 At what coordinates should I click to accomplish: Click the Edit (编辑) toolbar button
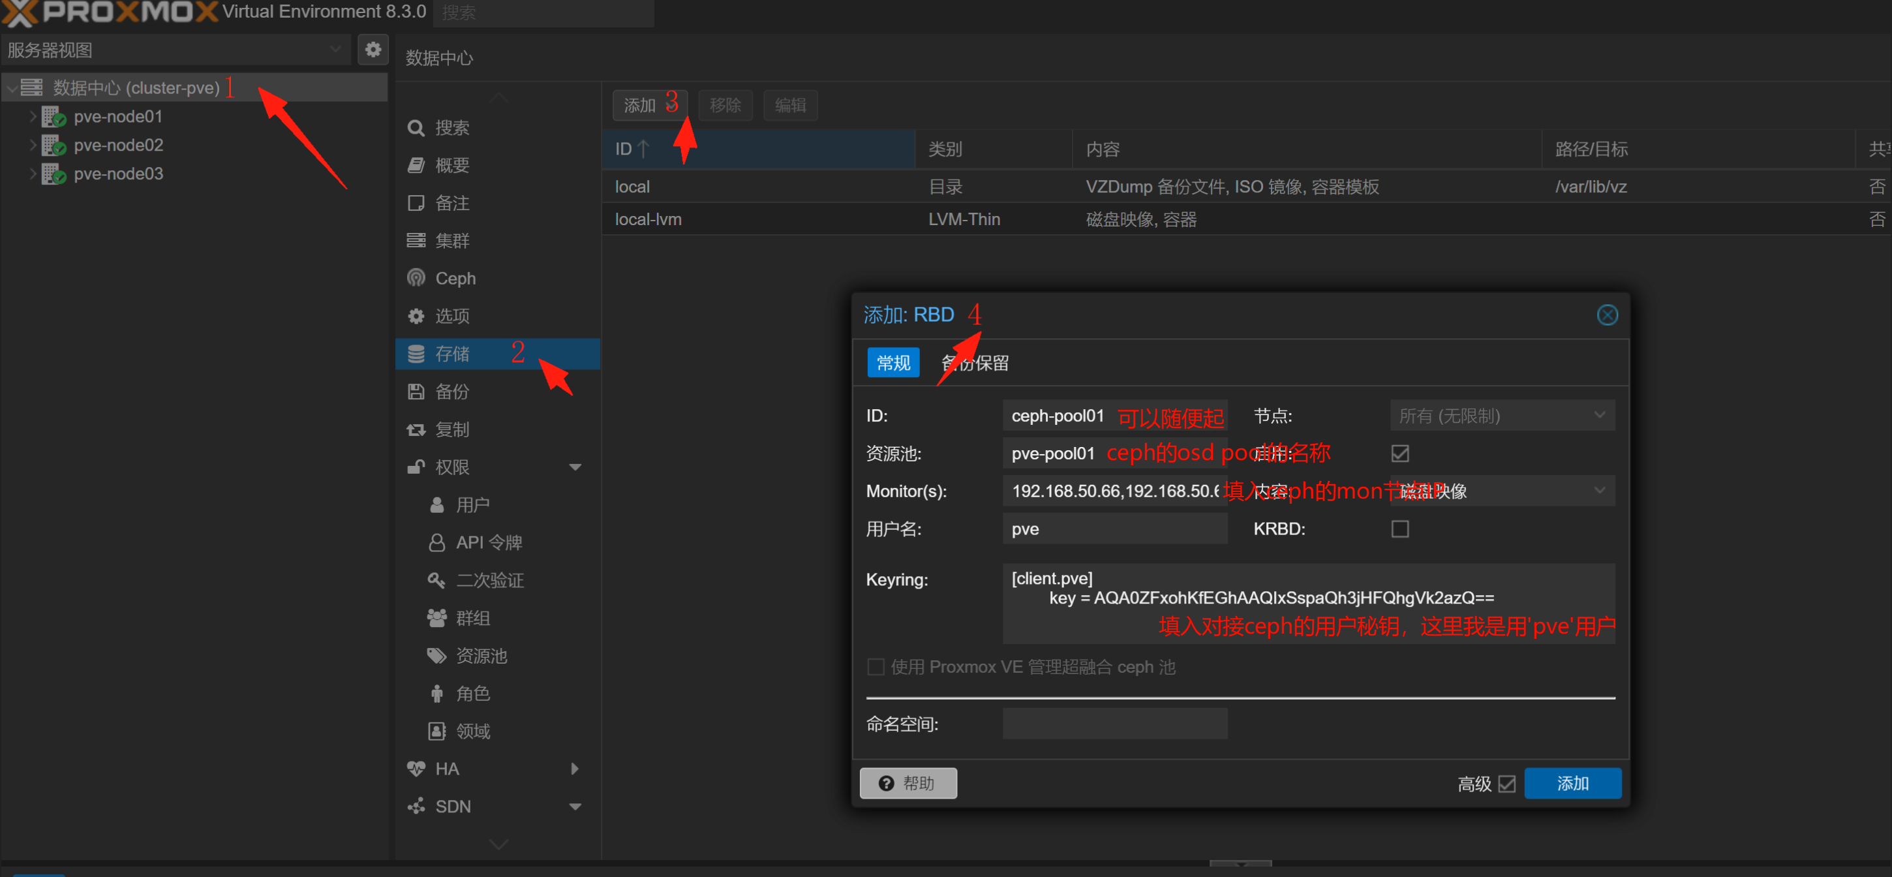coord(790,105)
